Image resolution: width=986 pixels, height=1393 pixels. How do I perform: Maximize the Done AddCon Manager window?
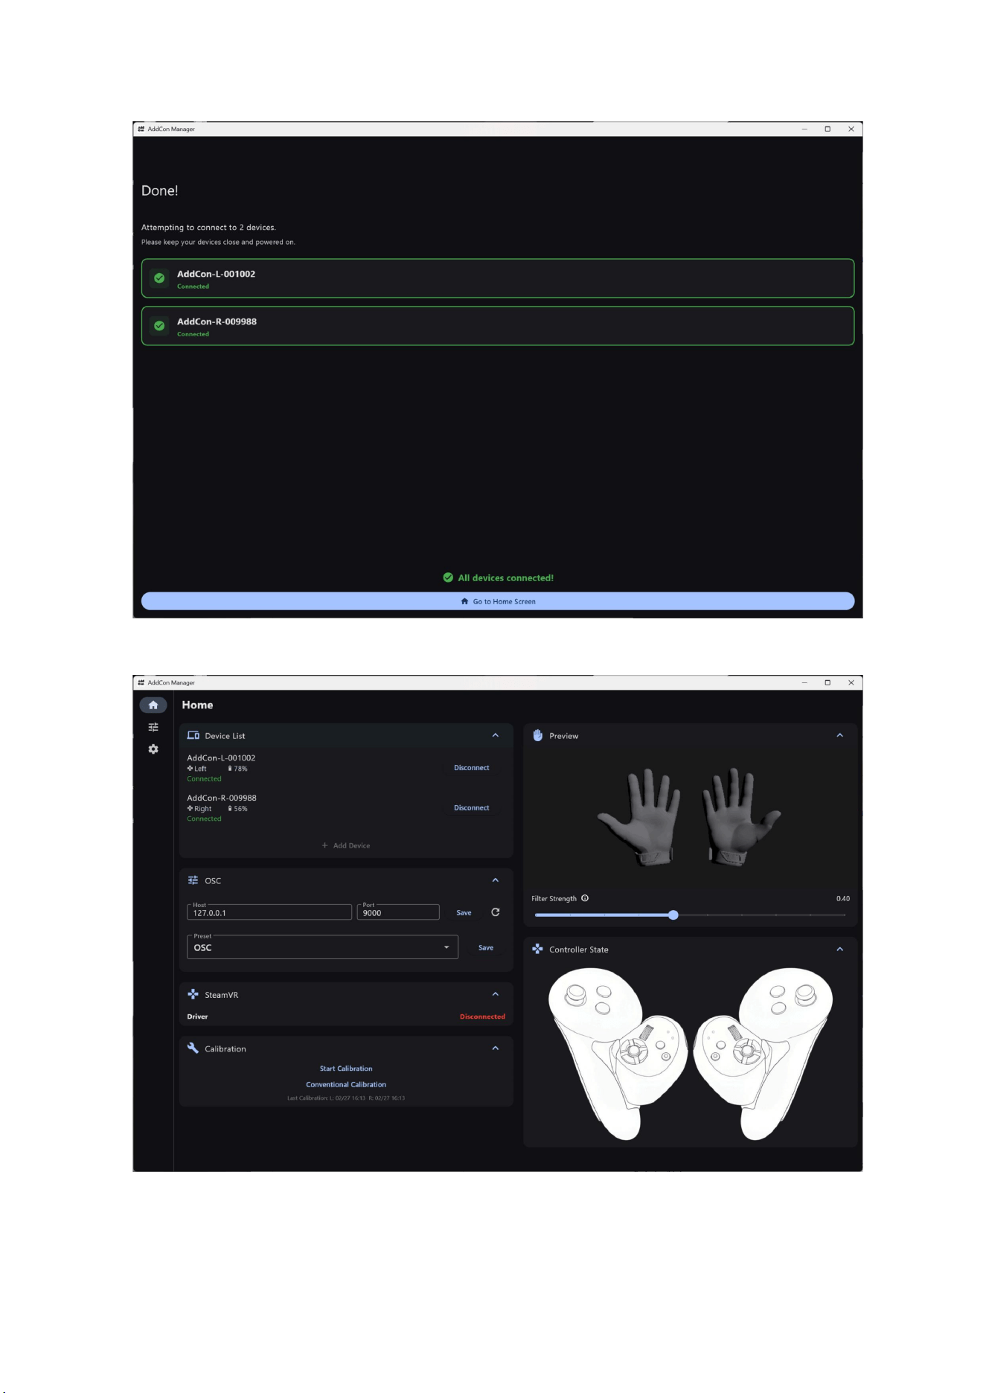click(x=827, y=129)
